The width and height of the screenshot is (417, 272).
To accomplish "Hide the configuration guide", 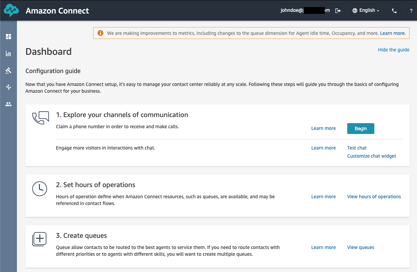I will pyautogui.click(x=394, y=50).
